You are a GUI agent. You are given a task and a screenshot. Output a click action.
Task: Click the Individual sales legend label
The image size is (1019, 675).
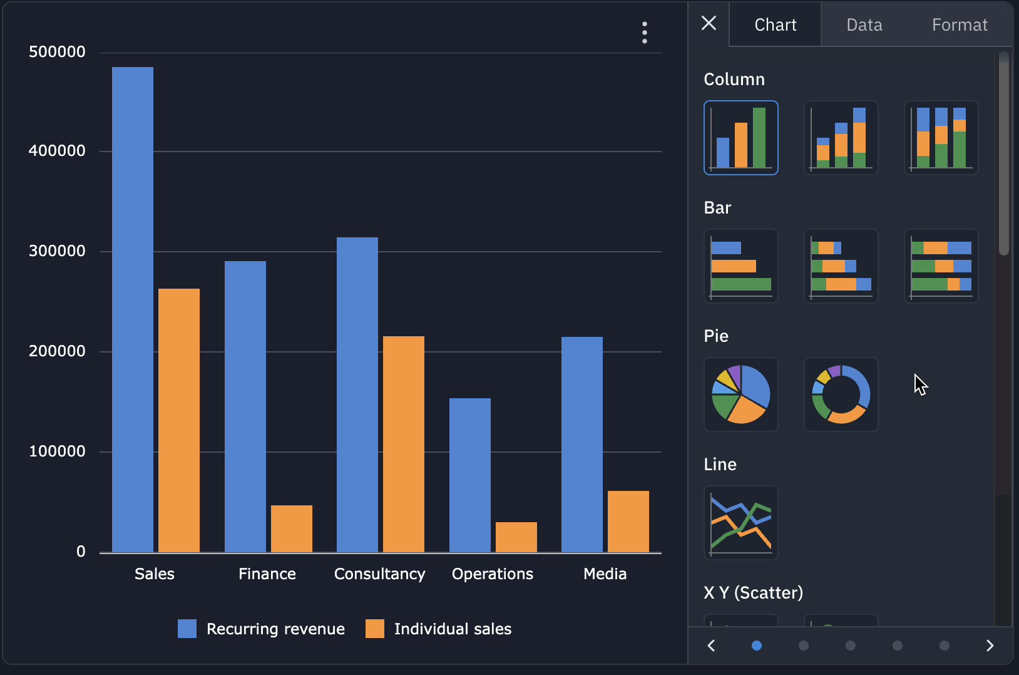tap(453, 629)
